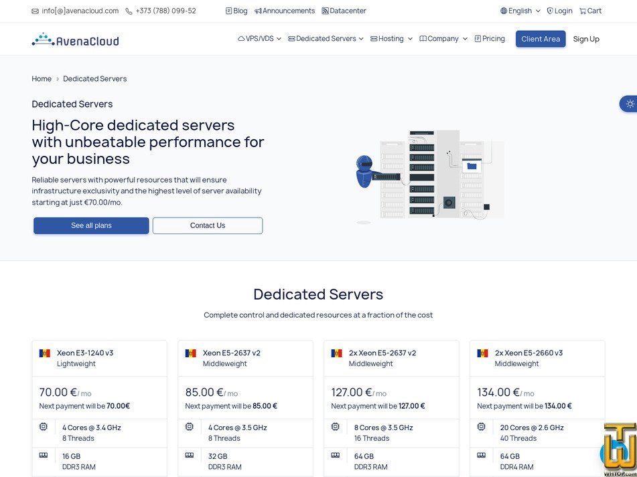Click the phone handset icon

129,11
